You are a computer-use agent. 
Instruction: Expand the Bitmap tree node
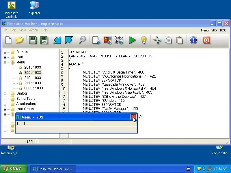tap(5, 52)
